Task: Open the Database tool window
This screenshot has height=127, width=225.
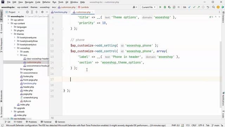Action: click(224, 17)
